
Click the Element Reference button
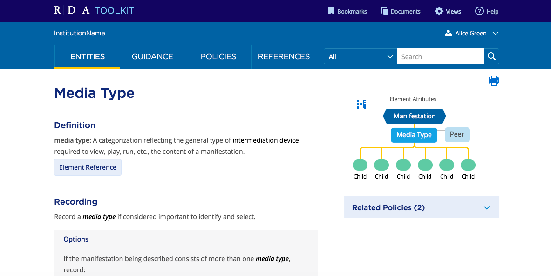coord(88,167)
